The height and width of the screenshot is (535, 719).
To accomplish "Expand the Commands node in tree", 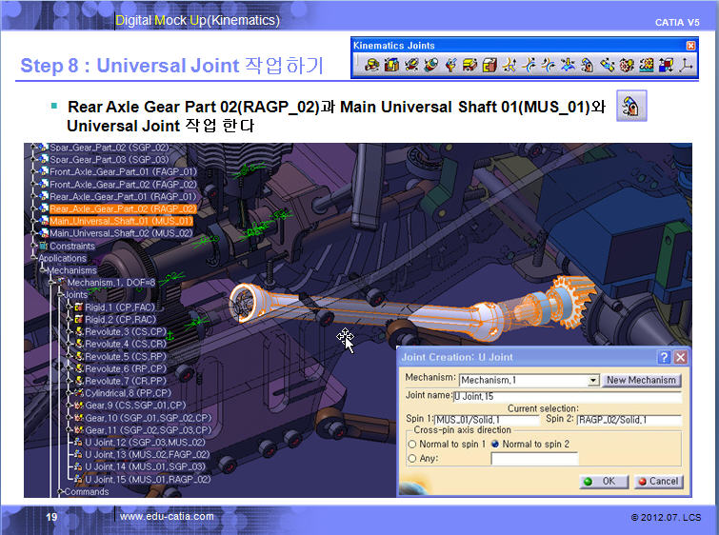I will pyautogui.click(x=60, y=492).
